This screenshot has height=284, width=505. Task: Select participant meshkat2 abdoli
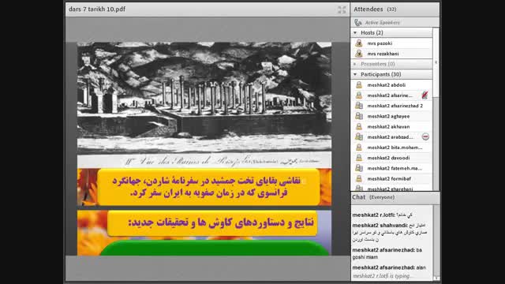click(x=391, y=85)
